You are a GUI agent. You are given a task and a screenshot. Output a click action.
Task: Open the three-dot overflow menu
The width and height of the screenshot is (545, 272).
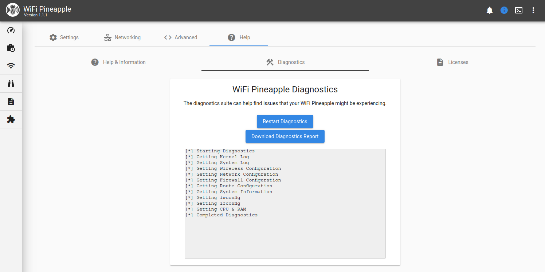tap(533, 11)
